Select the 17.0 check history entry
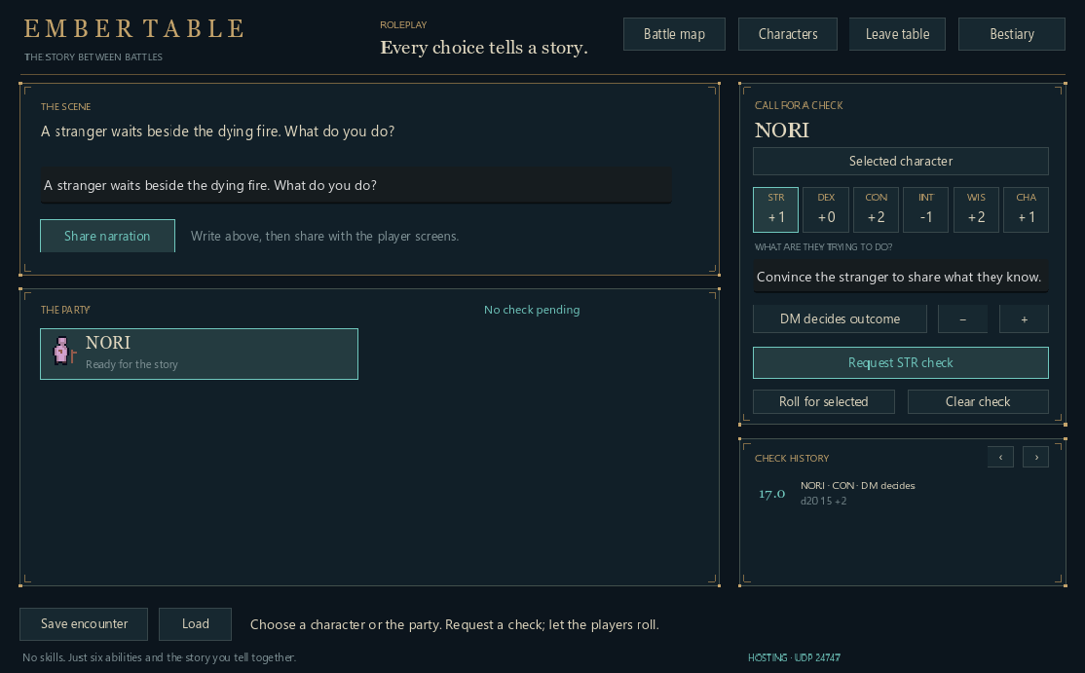Image resolution: width=1085 pixels, height=673 pixels. tap(901, 493)
